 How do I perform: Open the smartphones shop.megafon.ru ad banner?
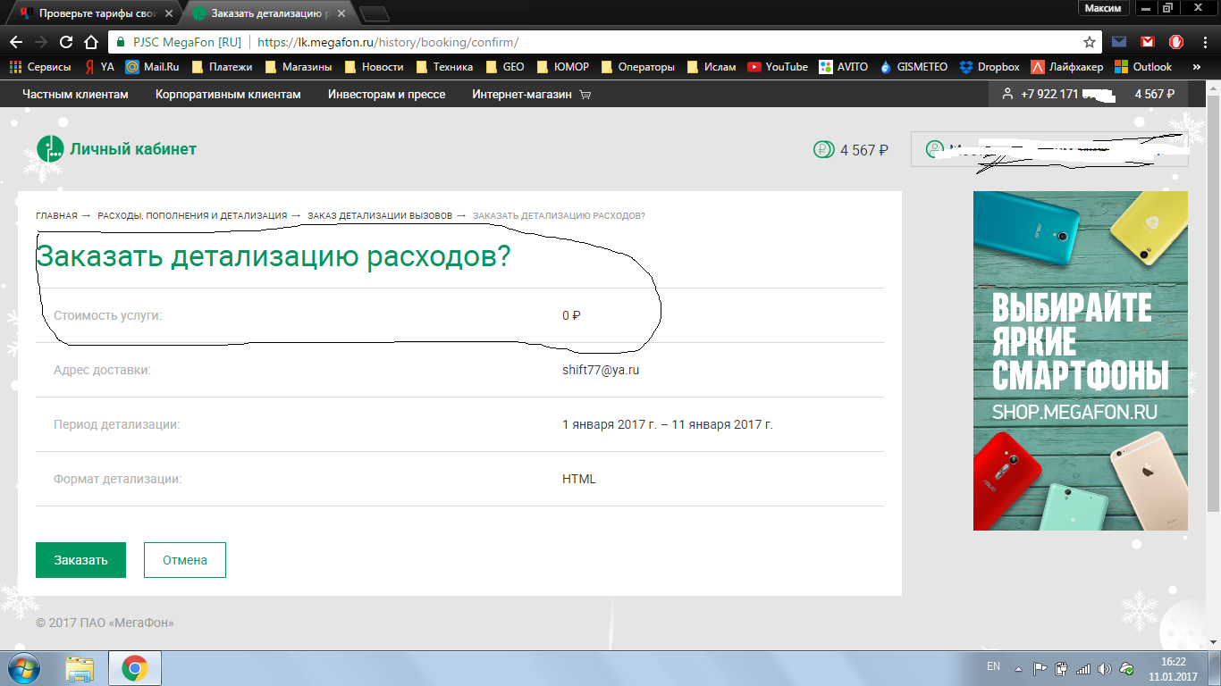(1081, 361)
